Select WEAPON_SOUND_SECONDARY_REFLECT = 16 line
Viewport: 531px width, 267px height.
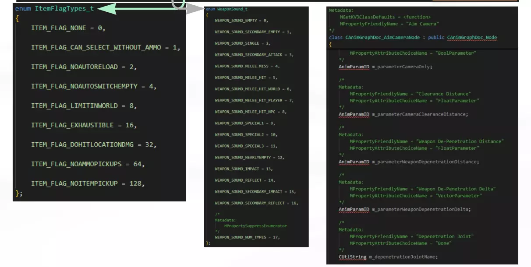(x=257, y=203)
